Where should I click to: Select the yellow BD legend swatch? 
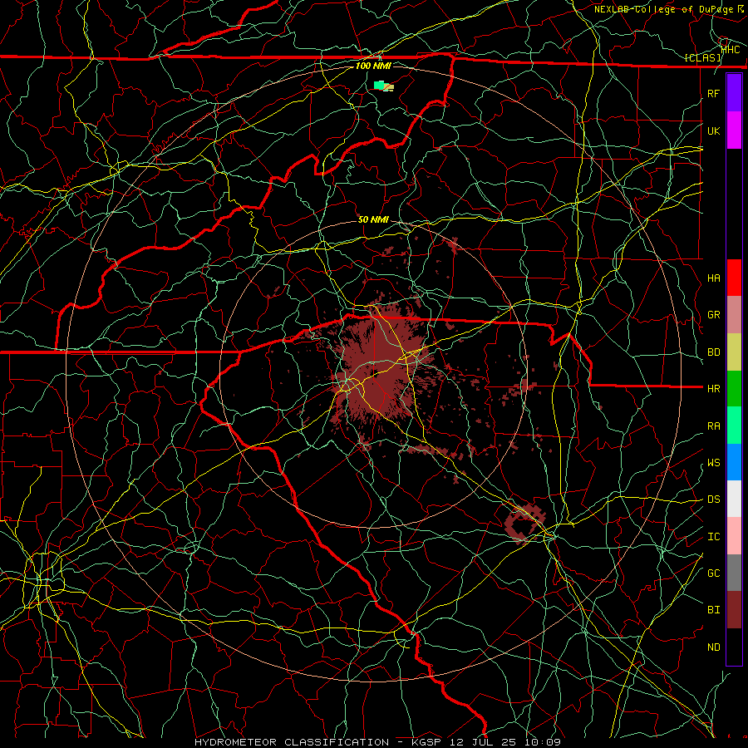coord(734,352)
